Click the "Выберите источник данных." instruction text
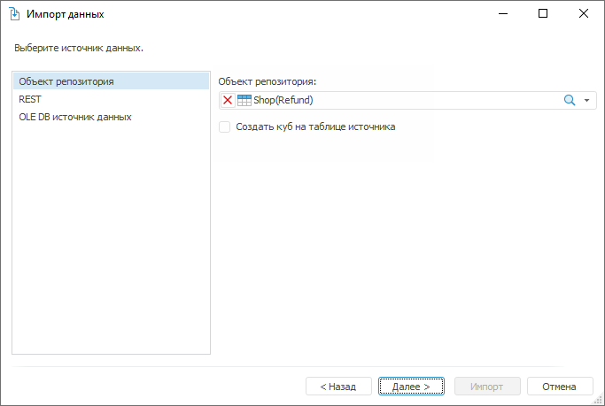The height and width of the screenshot is (406, 605). (x=79, y=48)
